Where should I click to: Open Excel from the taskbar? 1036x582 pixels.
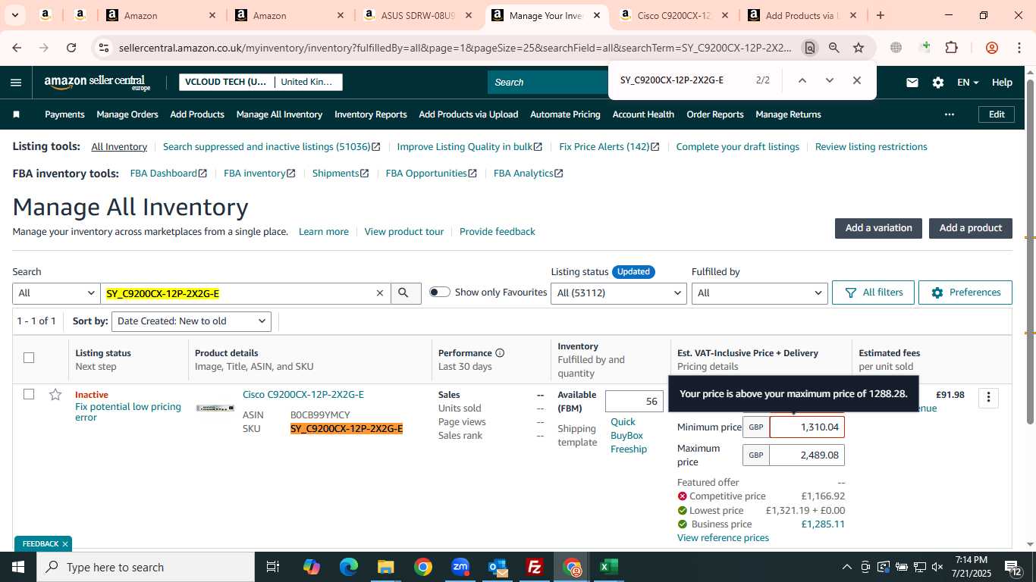(608, 567)
